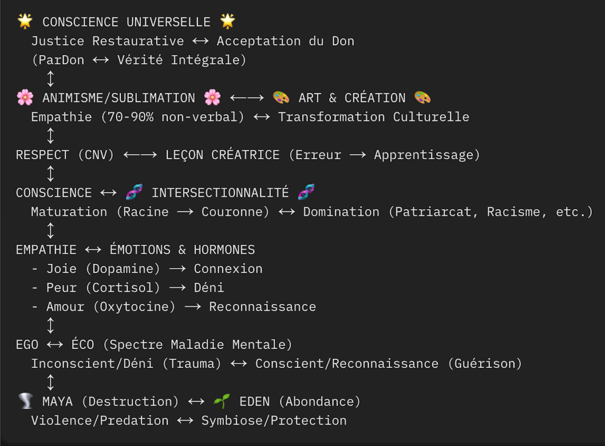605x446 pixels.
Task: Click the text Symbiose/Protection
Action: (274, 421)
